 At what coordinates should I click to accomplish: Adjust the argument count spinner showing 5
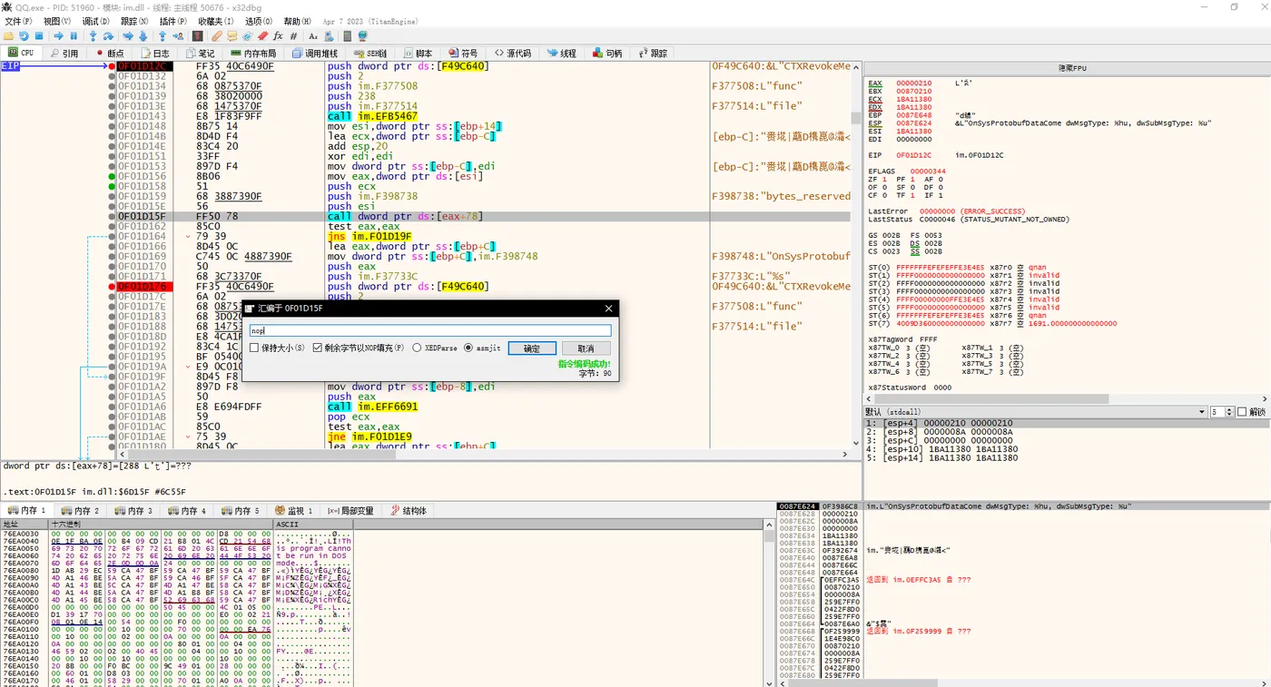click(1221, 412)
